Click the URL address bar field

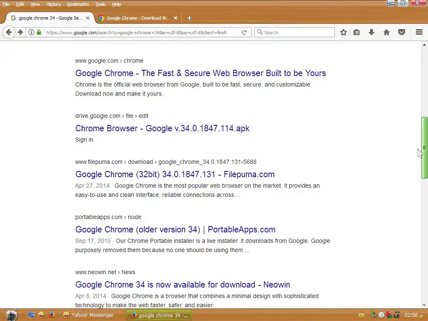click(x=137, y=32)
